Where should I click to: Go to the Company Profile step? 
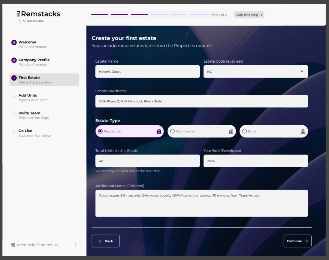[44, 62]
